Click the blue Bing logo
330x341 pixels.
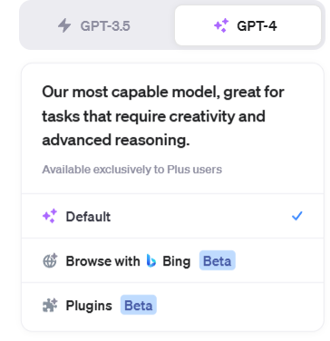tap(151, 260)
